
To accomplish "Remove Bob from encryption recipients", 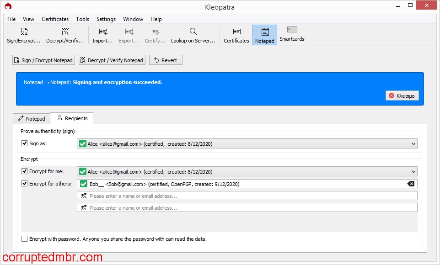I will tap(410, 183).
